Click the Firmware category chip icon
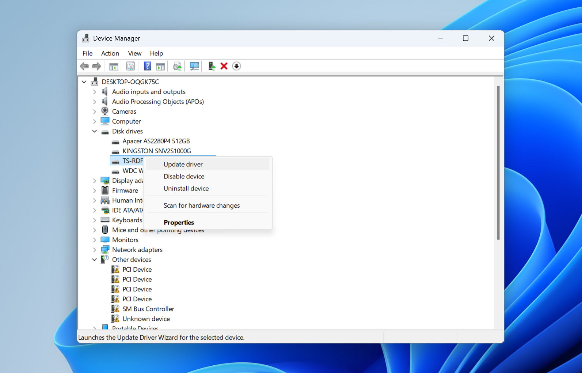The image size is (582, 373). (105, 190)
